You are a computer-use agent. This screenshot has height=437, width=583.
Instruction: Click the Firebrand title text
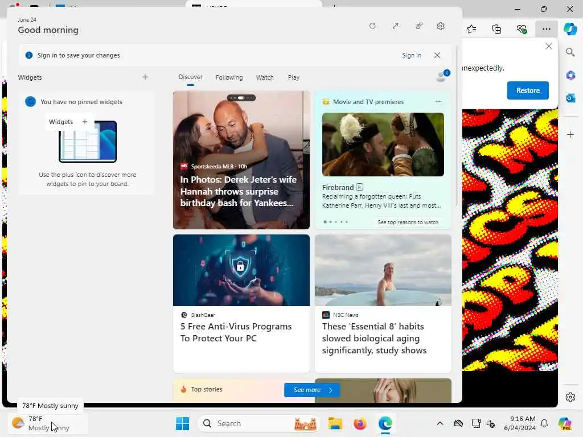338,187
